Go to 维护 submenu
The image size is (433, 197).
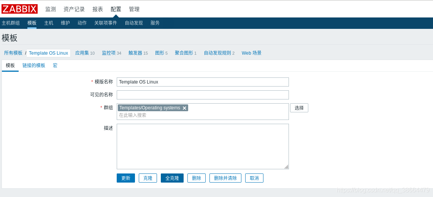tap(65, 23)
